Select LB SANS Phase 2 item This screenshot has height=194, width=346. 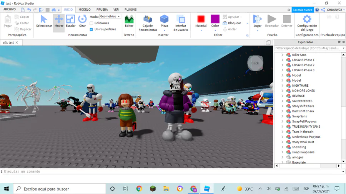pyautogui.click(x=303, y=65)
